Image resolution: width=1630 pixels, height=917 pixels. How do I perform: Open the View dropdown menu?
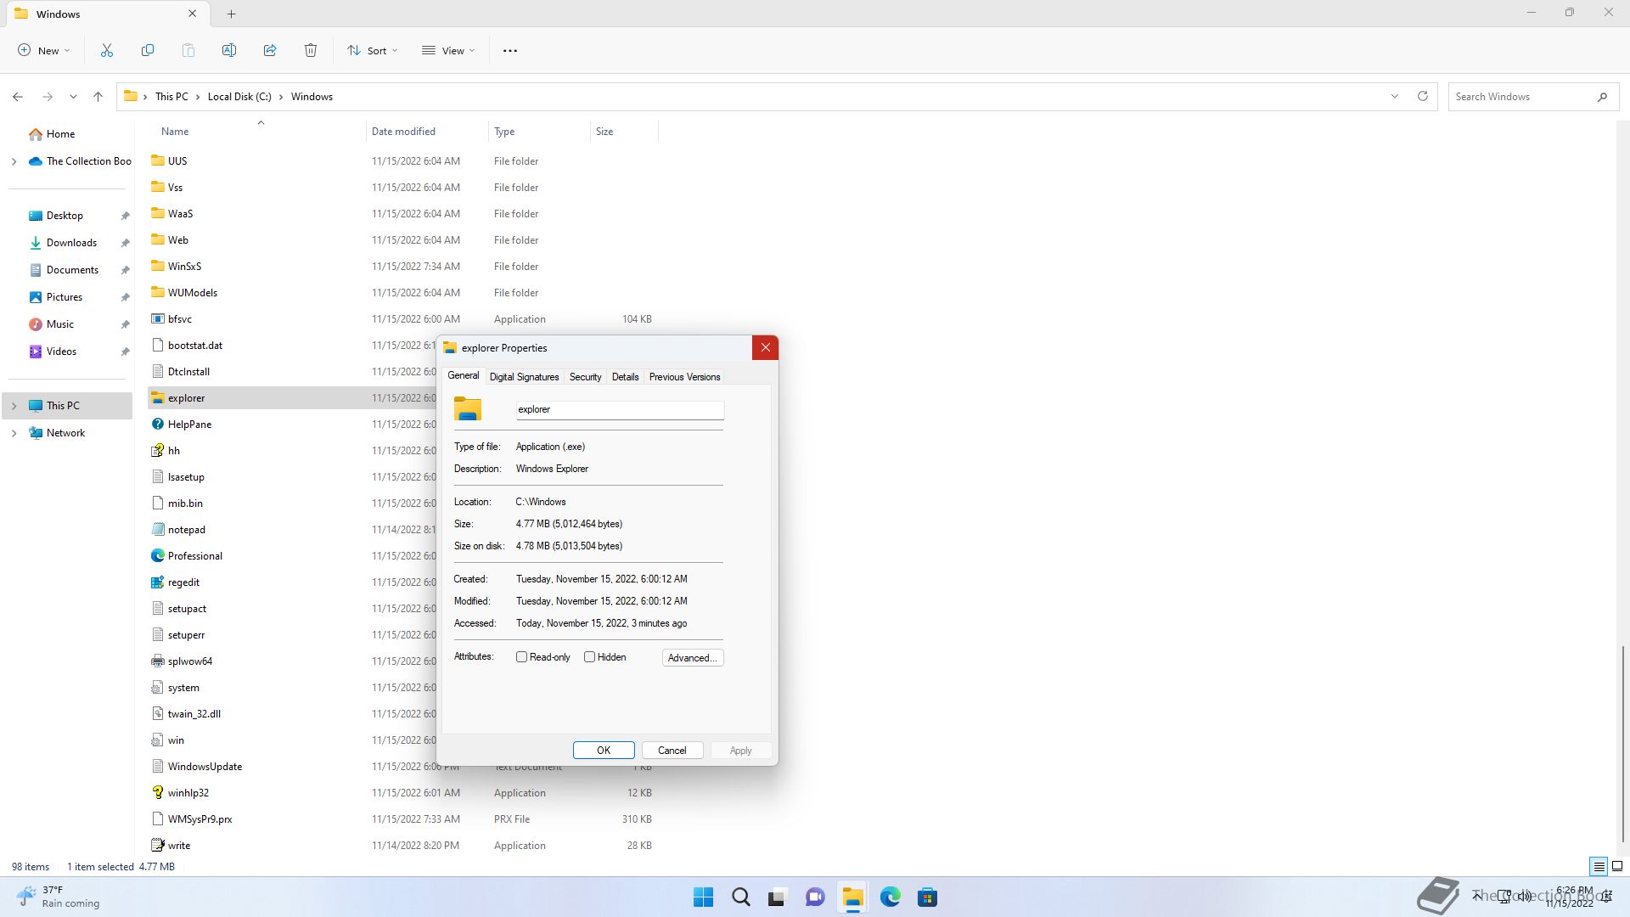point(448,51)
